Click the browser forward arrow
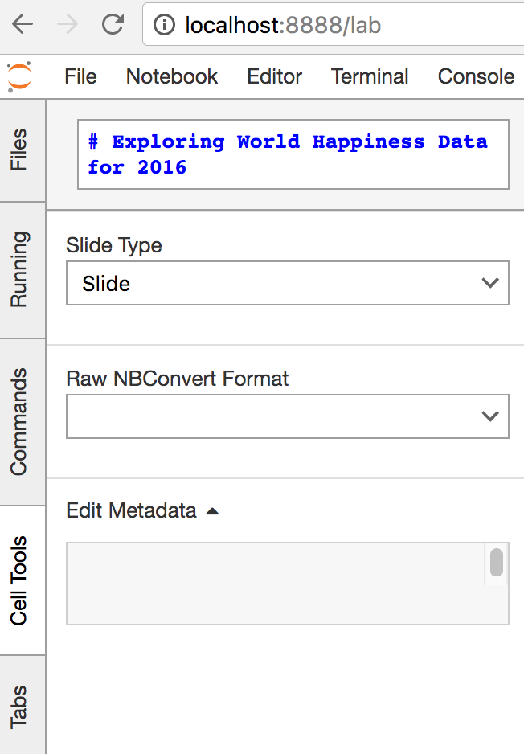 [x=68, y=24]
